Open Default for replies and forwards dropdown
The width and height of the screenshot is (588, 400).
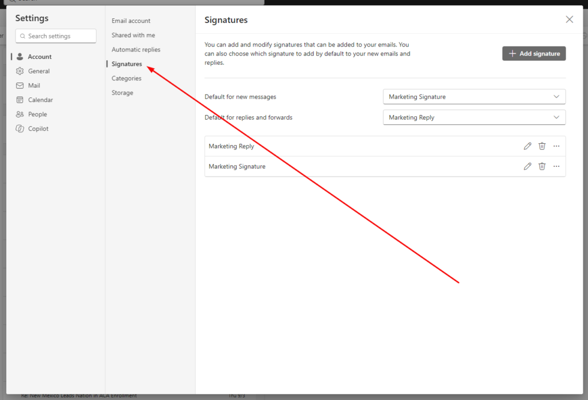click(x=474, y=117)
